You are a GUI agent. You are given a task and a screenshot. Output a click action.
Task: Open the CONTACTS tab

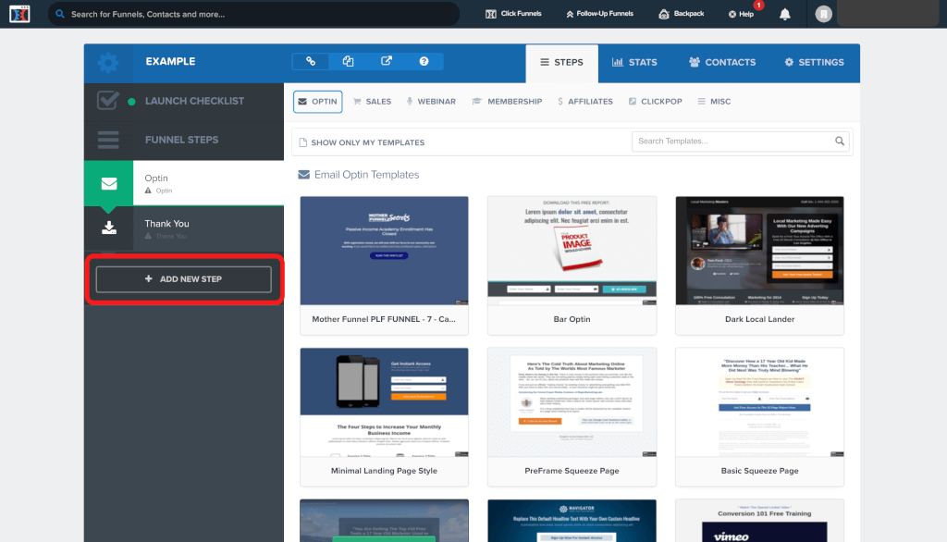(721, 62)
